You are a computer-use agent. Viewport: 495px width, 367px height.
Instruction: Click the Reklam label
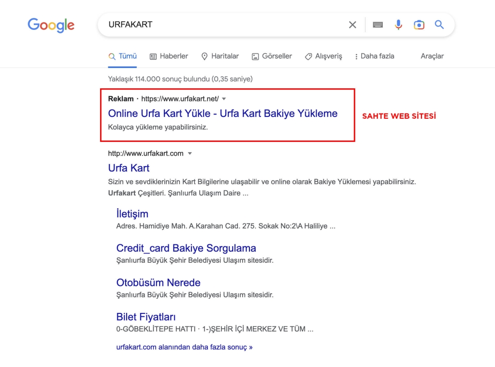point(120,99)
